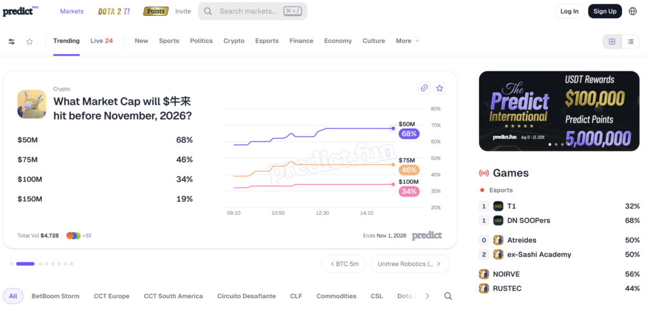Viewport: 648px width, 309px height.
Task: Go to next market Unitree Robotics
Action: pyautogui.click(x=409, y=264)
